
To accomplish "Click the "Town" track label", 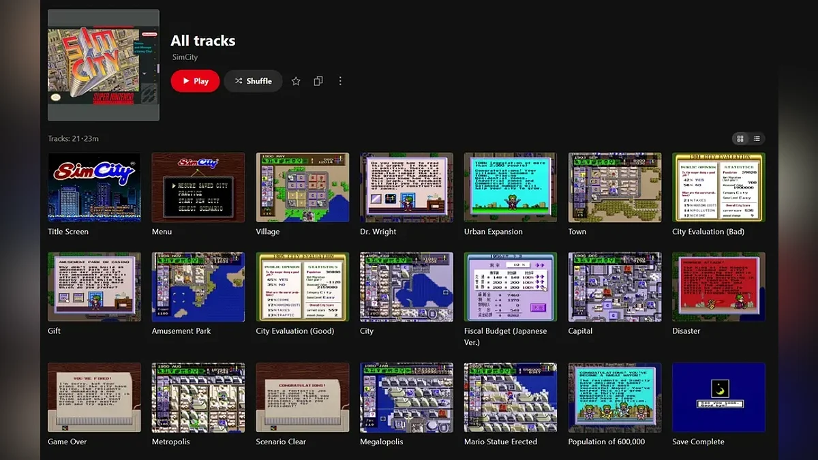I will pos(577,232).
